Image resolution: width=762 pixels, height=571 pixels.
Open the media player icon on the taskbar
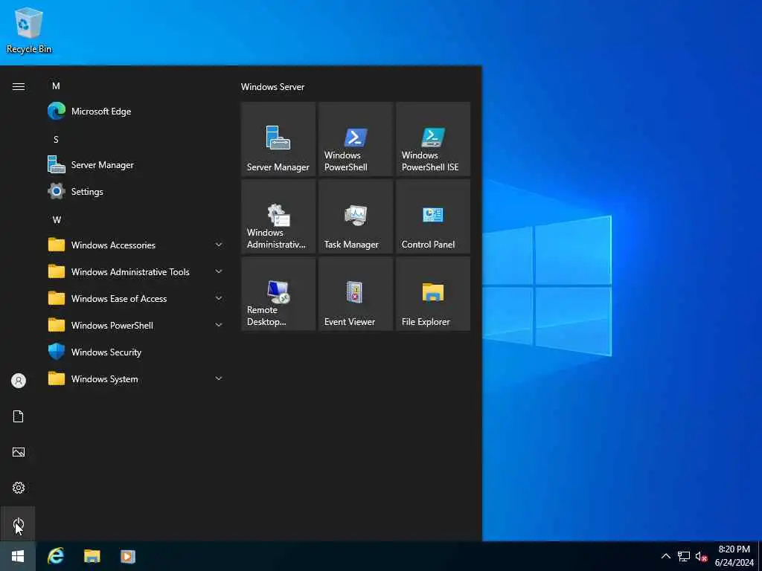click(x=128, y=556)
